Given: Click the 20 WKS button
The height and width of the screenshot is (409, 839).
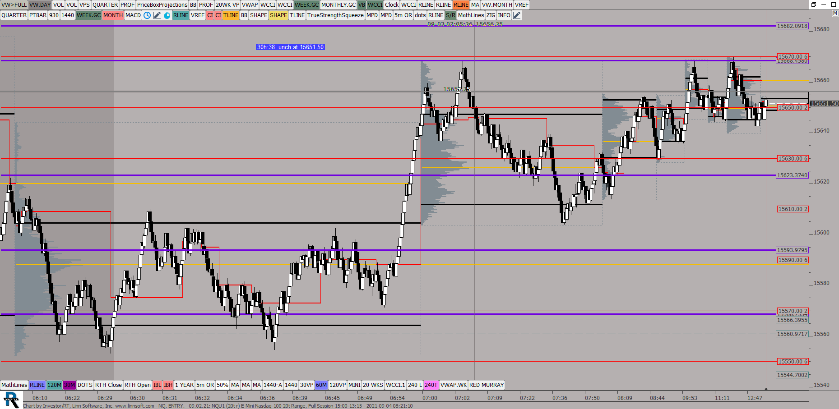Looking at the screenshot, I should pos(373,385).
